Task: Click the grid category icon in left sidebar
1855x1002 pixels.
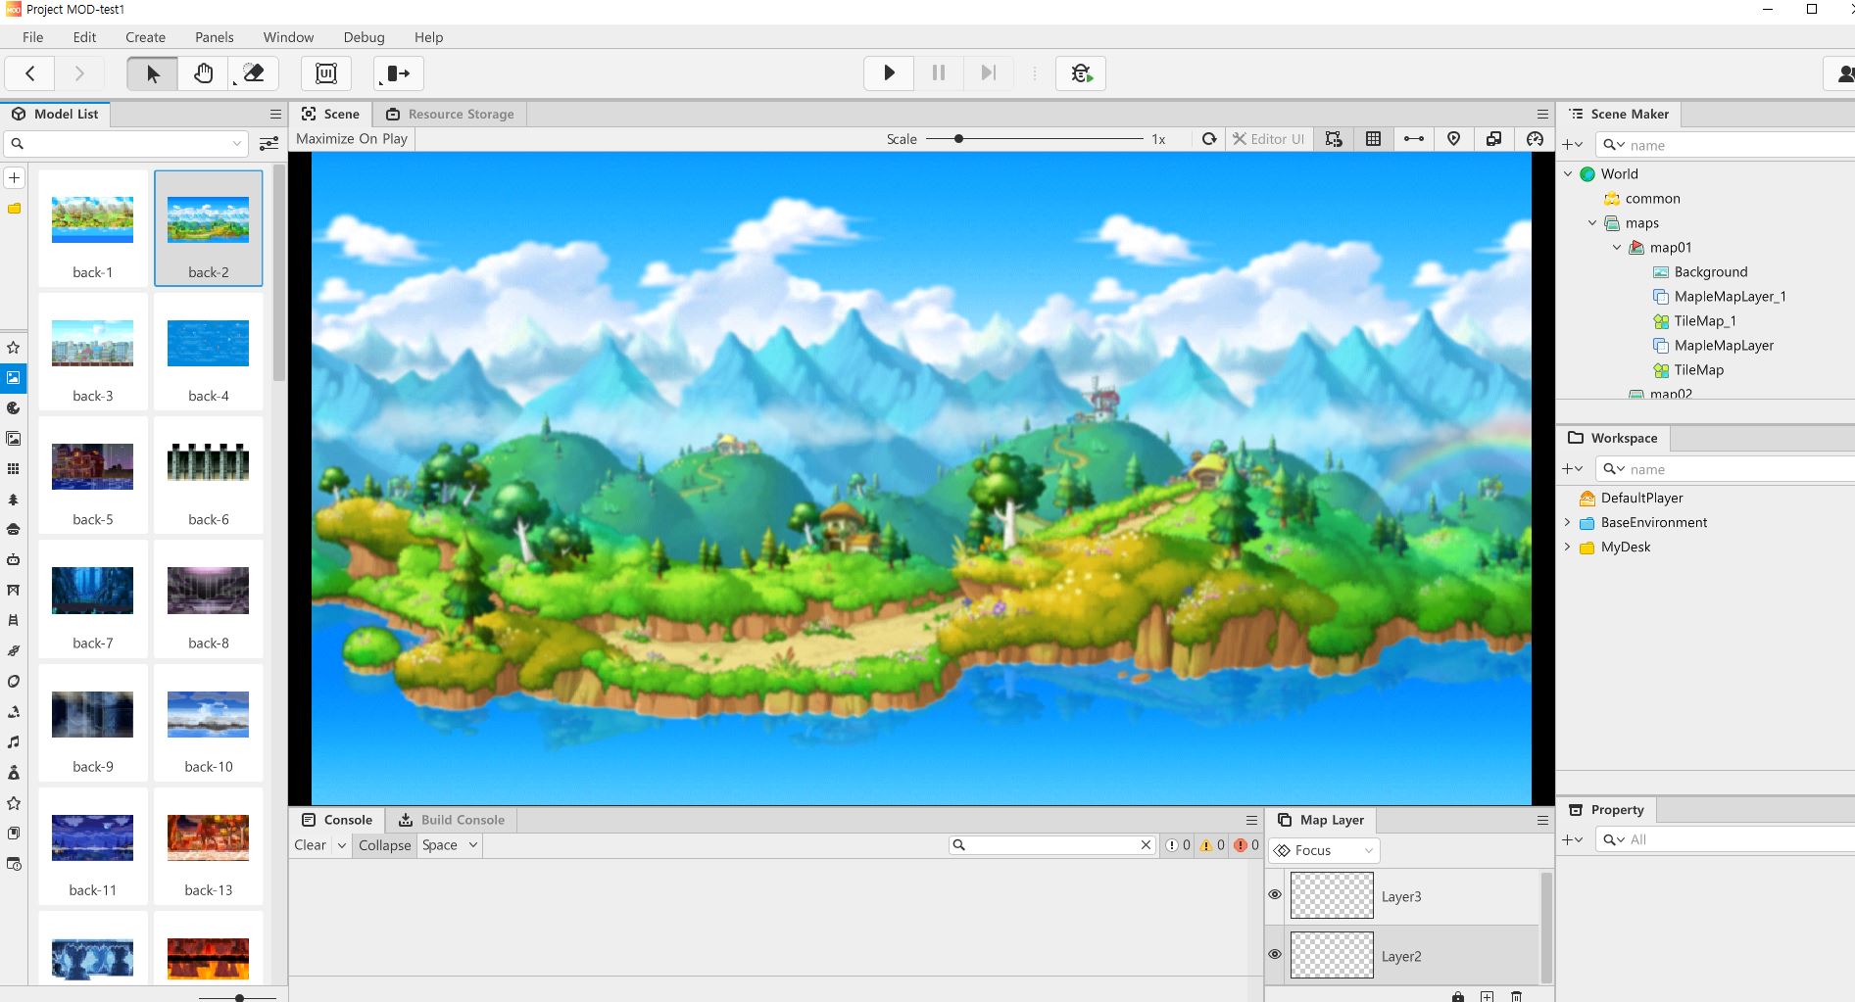Action: click(14, 469)
